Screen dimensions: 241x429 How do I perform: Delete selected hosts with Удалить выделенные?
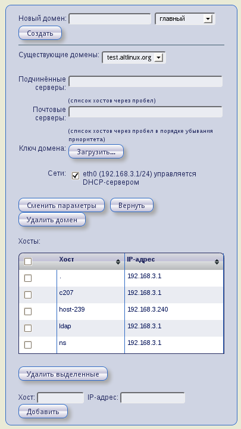pyautogui.click(x=63, y=374)
